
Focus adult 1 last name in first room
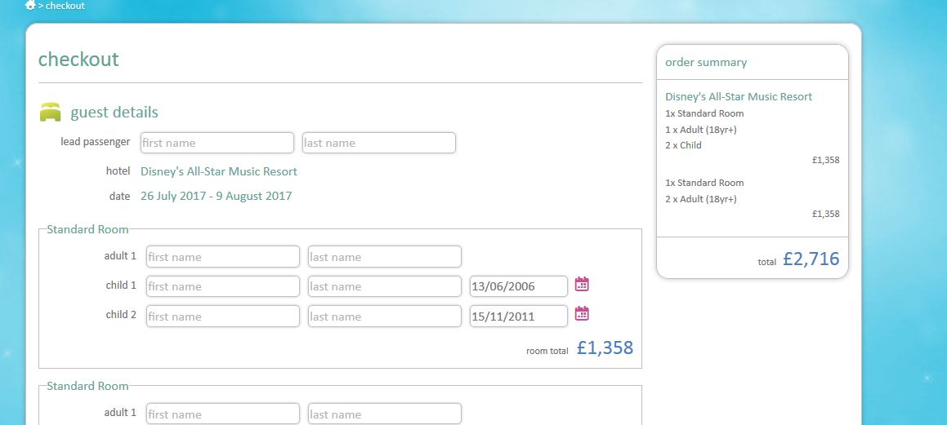point(385,257)
